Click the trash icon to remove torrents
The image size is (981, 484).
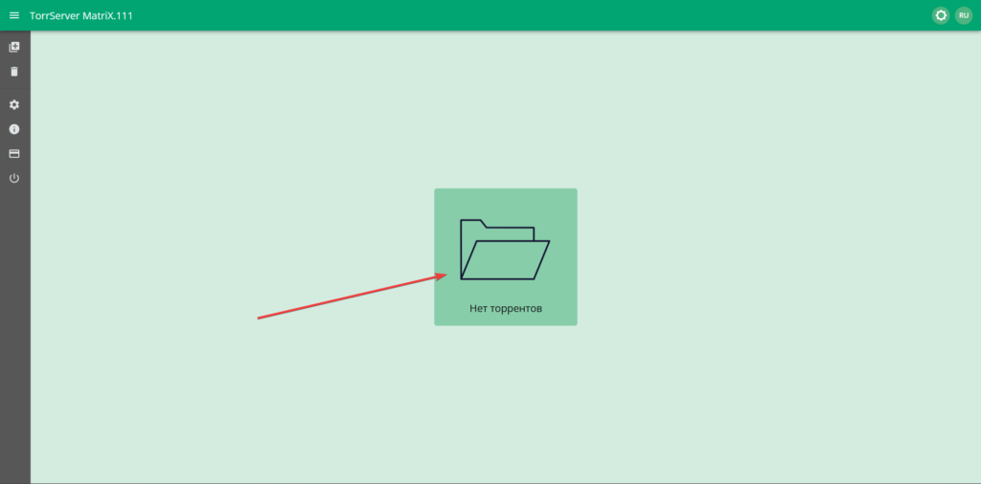click(14, 72)
